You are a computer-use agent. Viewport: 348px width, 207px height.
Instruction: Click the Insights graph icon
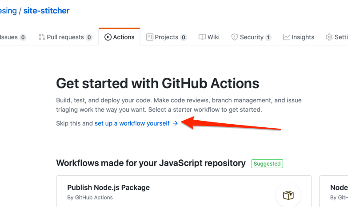click(287, 37)
